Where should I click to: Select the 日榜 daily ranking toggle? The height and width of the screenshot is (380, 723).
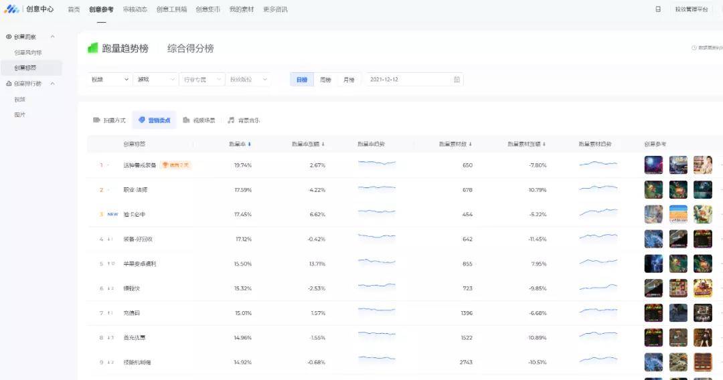302,80
